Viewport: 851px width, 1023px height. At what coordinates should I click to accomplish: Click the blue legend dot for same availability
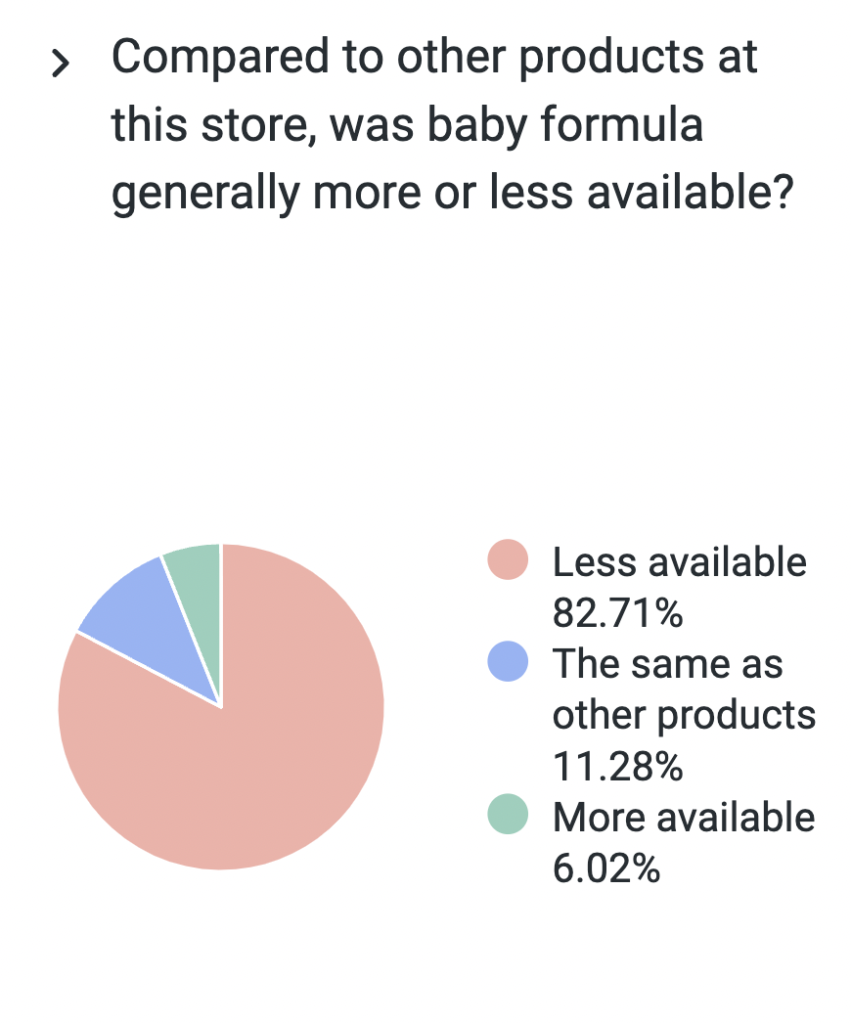[x=508, y=661]
